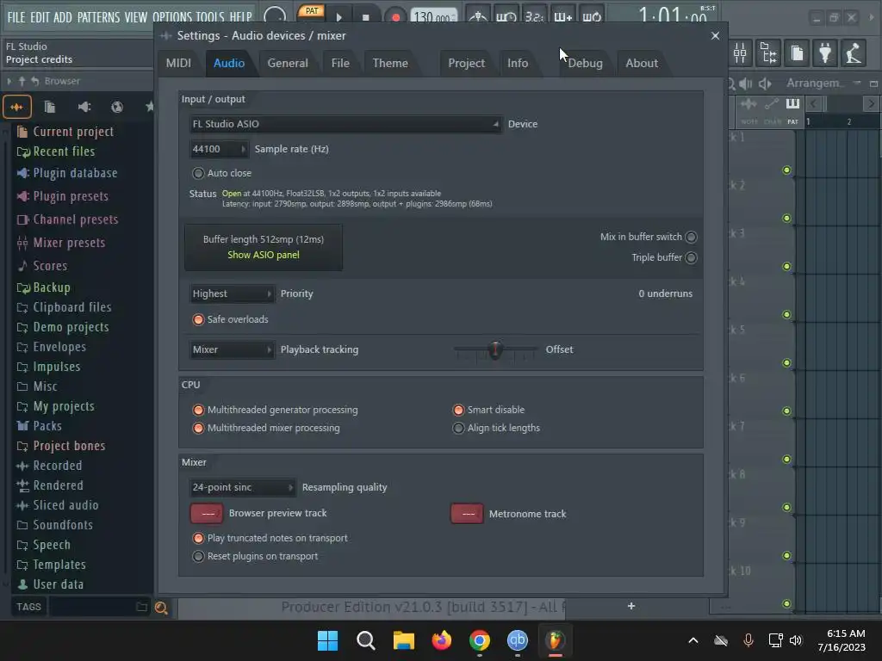Viewport: 882px width, 661px height.
Task: Open the plugin picker plug icon
Action: pos(825,53)
